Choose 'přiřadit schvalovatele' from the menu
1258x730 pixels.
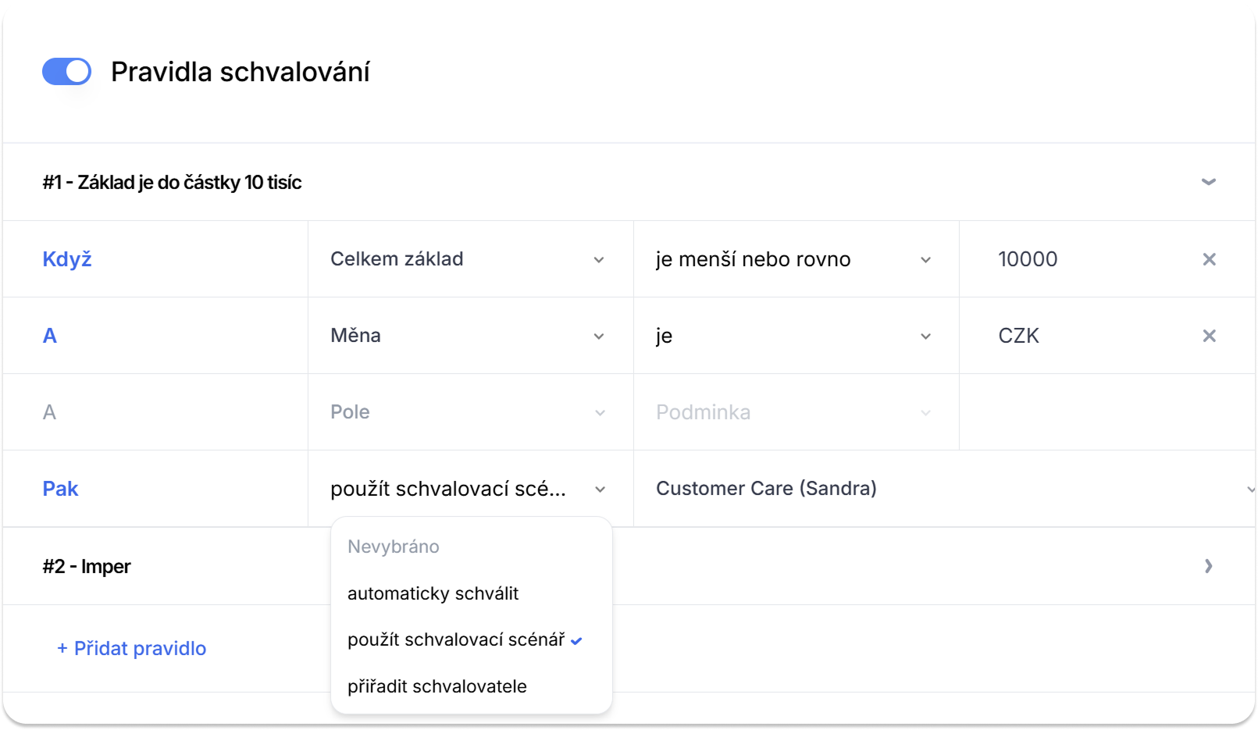437,686
